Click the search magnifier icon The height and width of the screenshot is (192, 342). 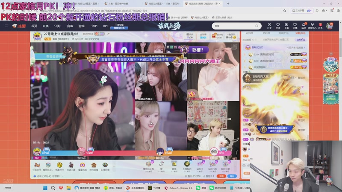pyautogui.click(x=257, y=26)
